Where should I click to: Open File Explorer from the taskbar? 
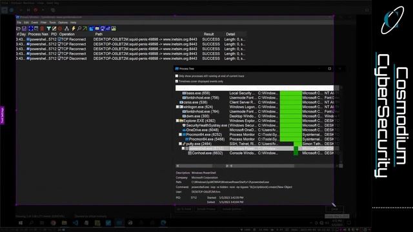tap(65, 223)
